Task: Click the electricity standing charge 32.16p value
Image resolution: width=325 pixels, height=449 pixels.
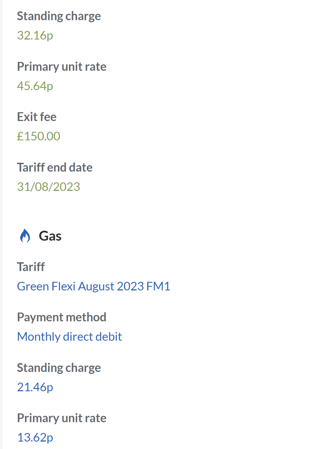Action: click(x=35, y=35)
